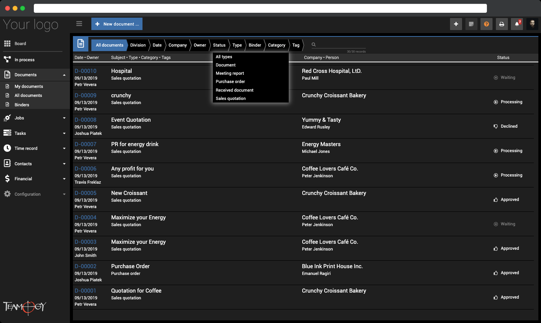
Task: Click the New document button
Action: pyautogui.click(x=117, y=24)
